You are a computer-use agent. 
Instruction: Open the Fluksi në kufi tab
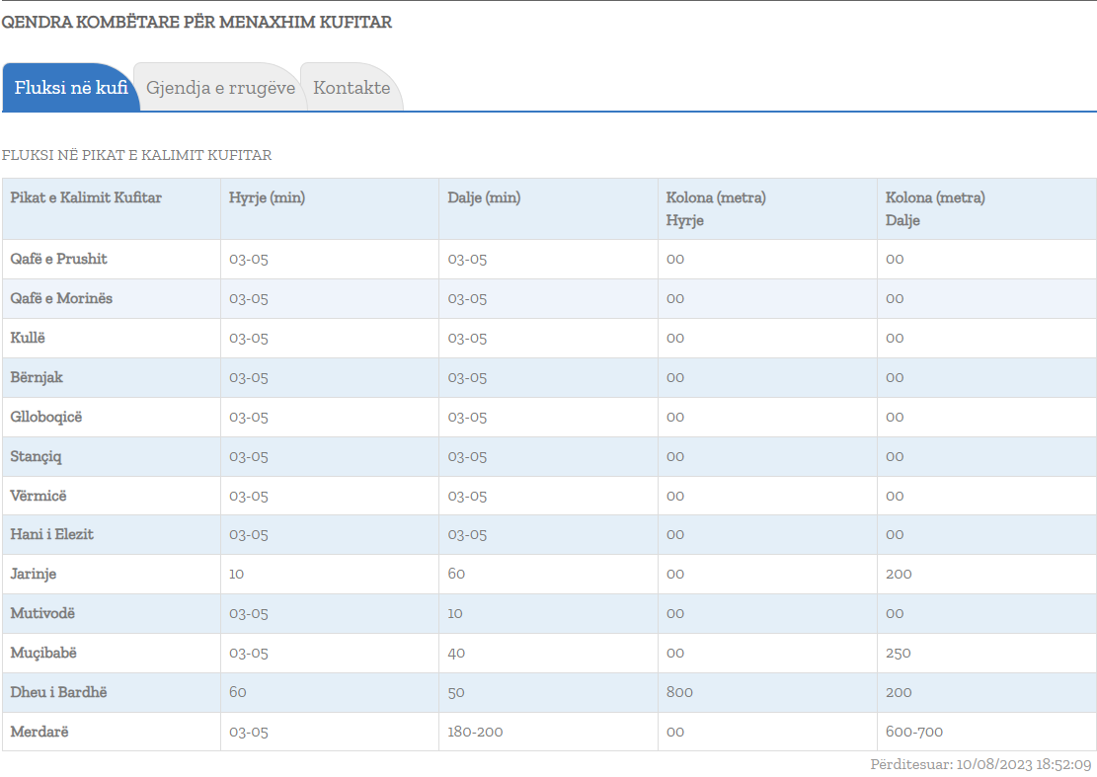click(x=71, y=88)
